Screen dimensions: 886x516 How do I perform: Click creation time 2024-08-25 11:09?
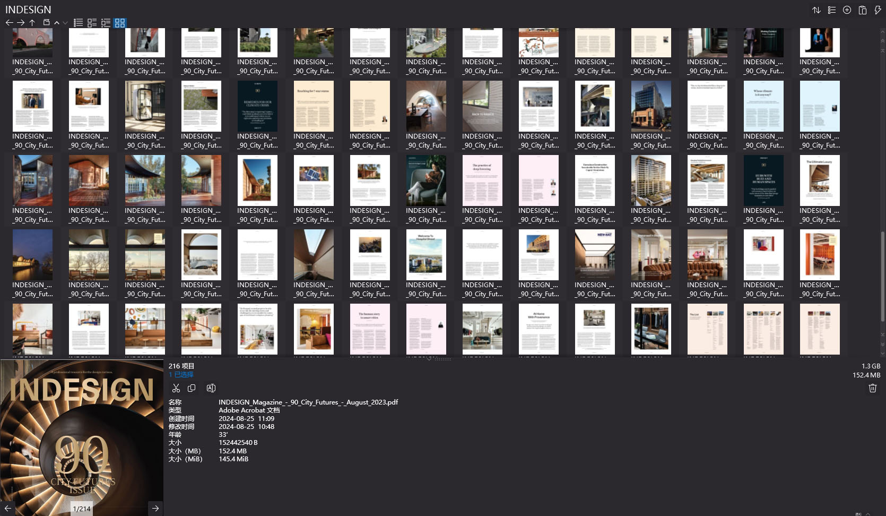(x=246, y=419)
